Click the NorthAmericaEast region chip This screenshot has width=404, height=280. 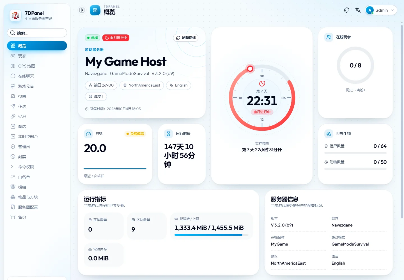[142, 85]
